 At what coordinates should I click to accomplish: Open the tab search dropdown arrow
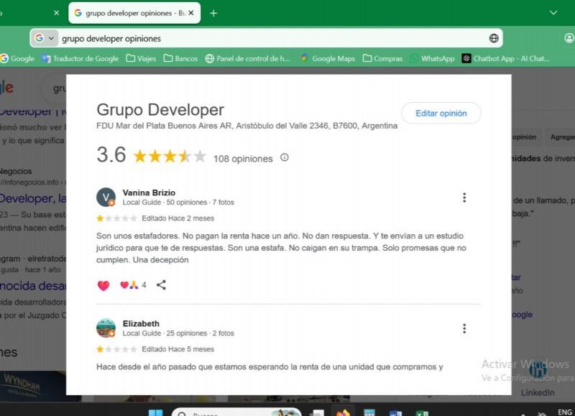tap(553, 13)
